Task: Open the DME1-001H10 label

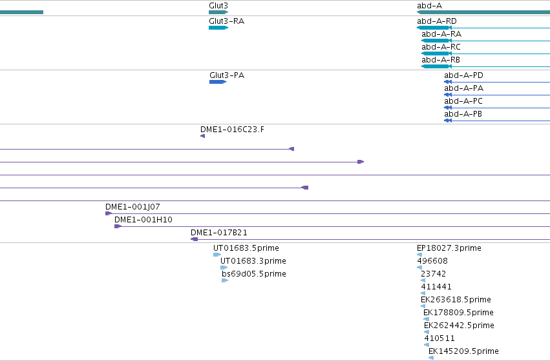Action: (143, 220)
